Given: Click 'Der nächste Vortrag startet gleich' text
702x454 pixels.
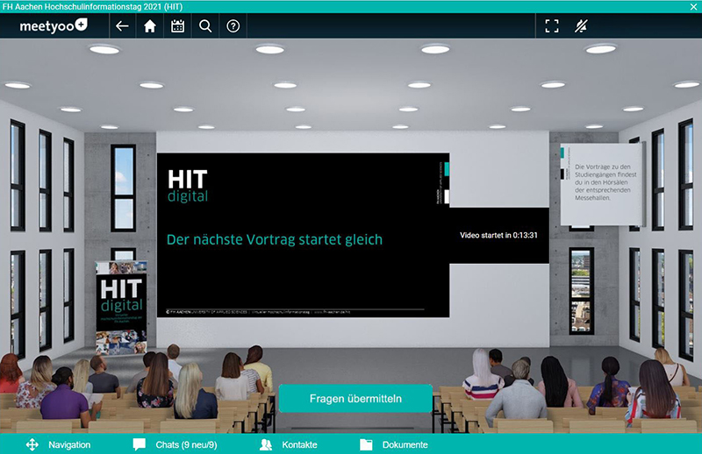Looking at the screenshot, I should click(275, 240).
